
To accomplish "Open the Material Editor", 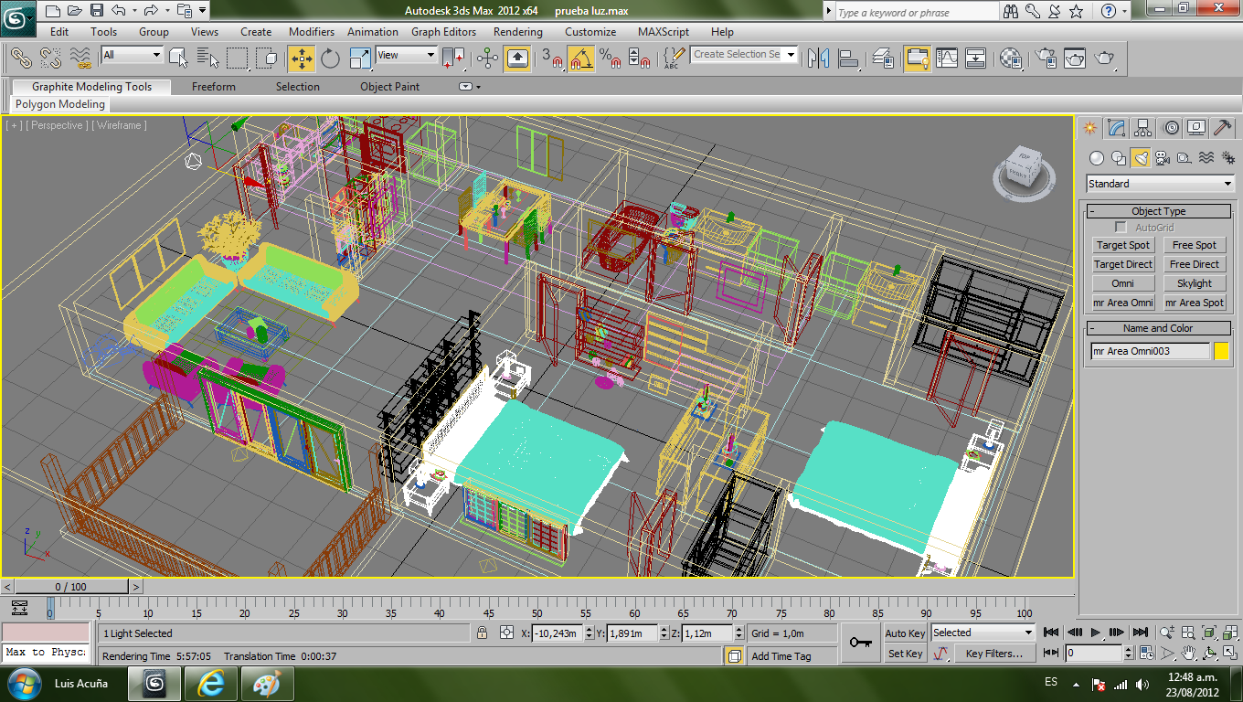I will 1011,58.
